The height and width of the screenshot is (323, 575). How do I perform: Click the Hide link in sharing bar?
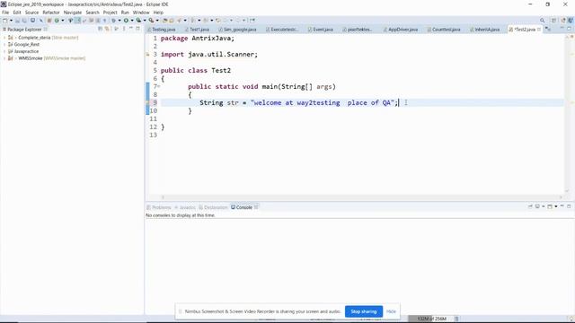coord(391,311)
